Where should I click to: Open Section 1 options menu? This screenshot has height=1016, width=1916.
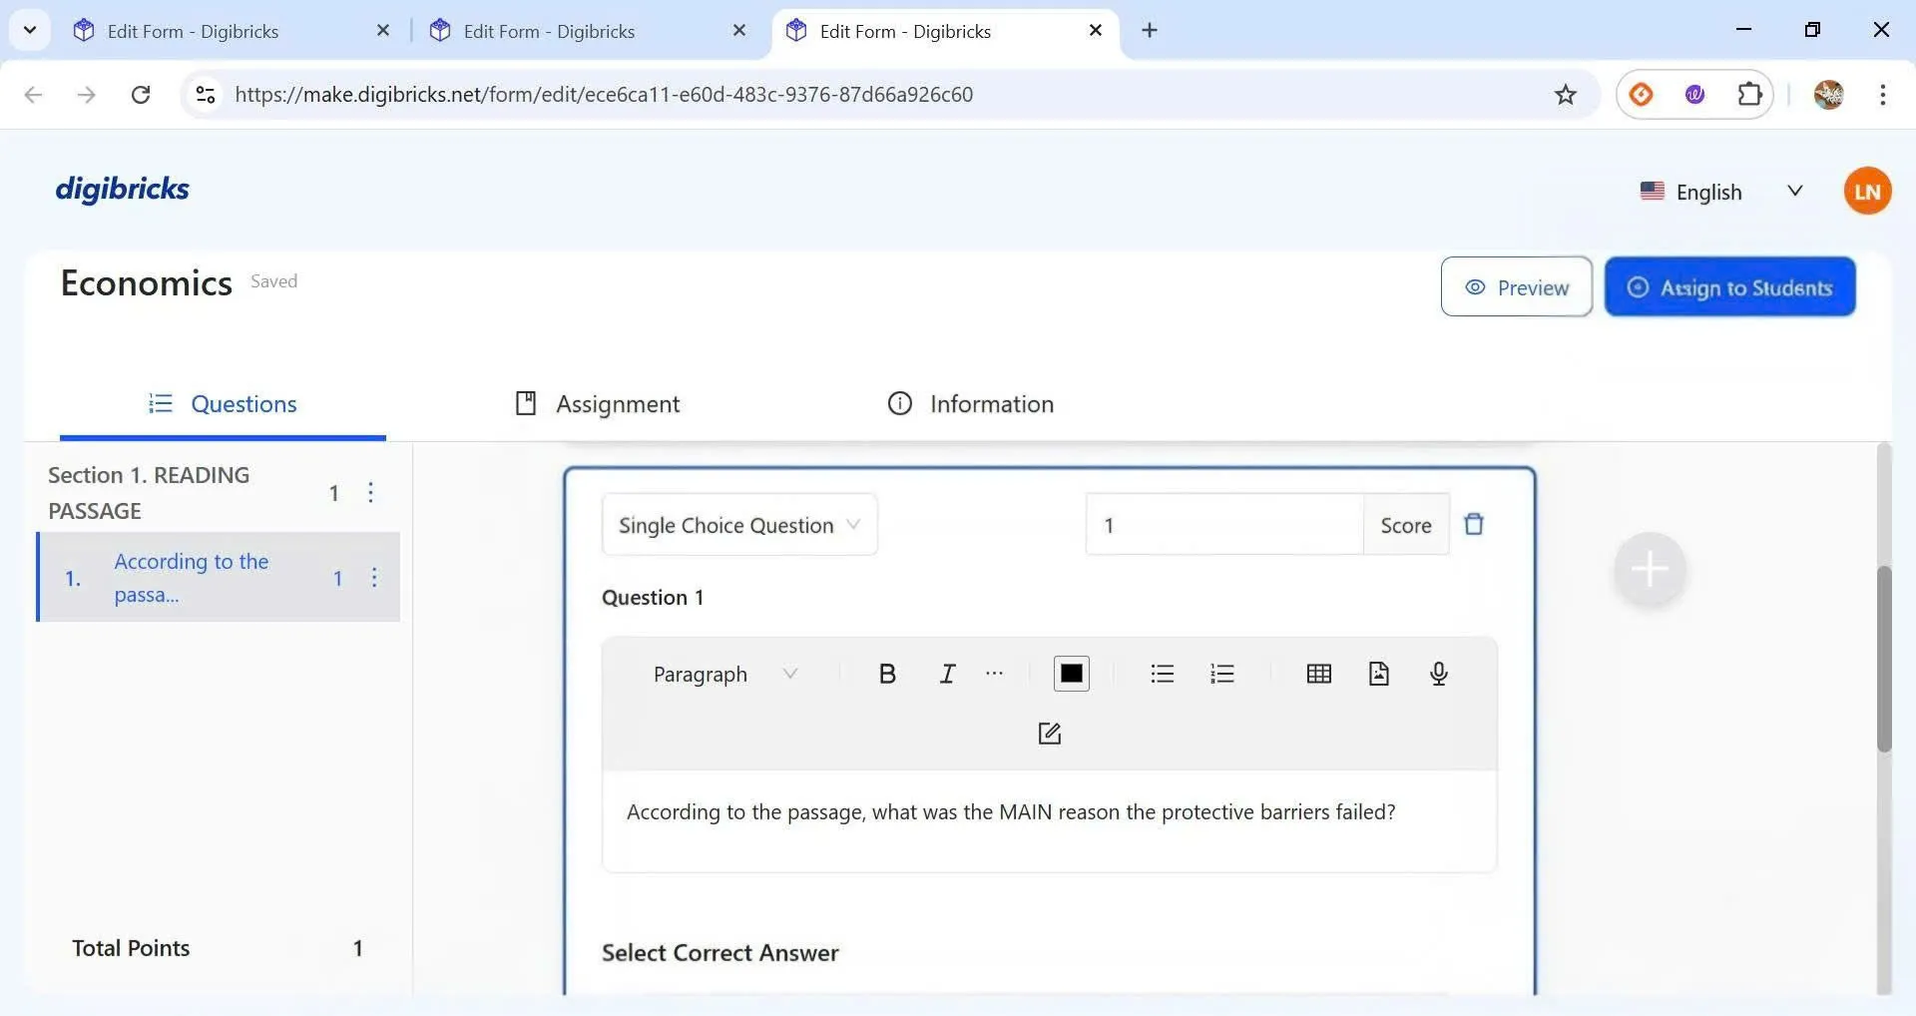pyautogui.click(x=370, y=492)
